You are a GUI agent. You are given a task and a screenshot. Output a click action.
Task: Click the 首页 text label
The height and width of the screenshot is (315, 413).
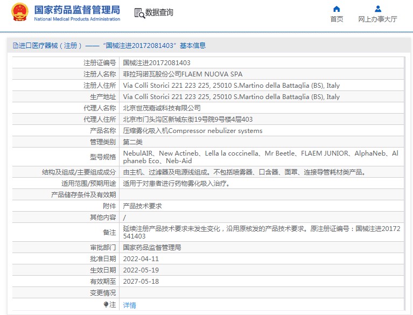[337, 19]
